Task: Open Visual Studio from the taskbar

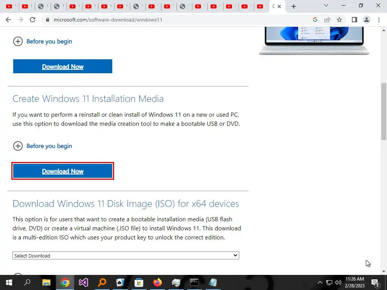Action: click(84, 282)
